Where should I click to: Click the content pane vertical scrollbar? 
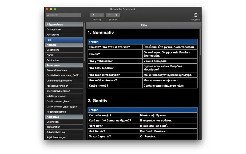click(200, 42)
